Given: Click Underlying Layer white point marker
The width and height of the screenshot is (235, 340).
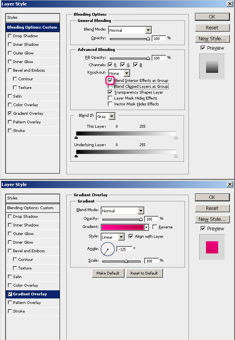Looking at the screenshot, I should pos(176,156).
